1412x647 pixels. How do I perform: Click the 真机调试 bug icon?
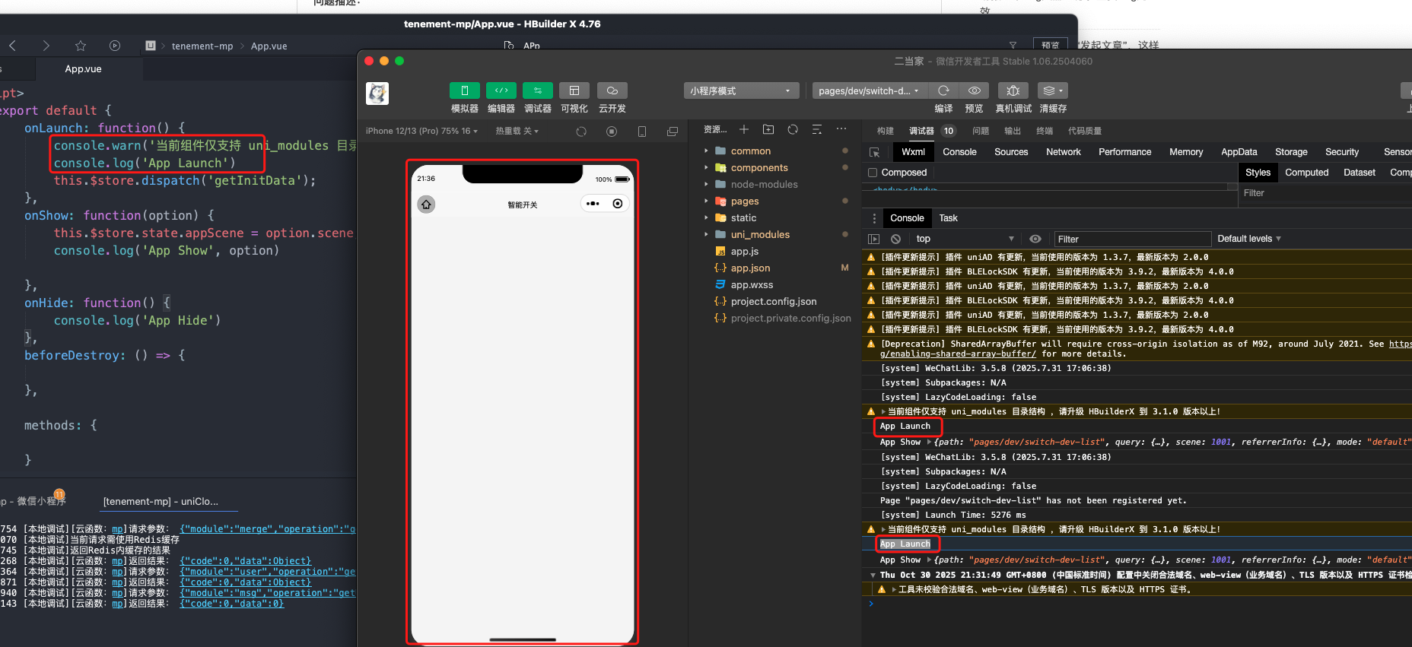(x=1013, y=90)
